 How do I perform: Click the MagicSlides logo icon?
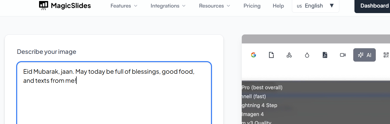pos(44,6)
